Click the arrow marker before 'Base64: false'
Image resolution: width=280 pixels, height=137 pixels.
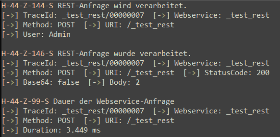pyautogui.click(x=10, y=82)
